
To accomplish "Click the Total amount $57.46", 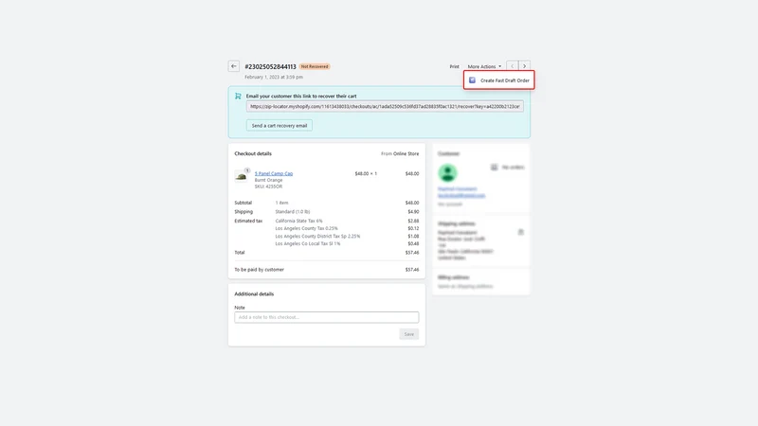I will click(x=412, y=253).
